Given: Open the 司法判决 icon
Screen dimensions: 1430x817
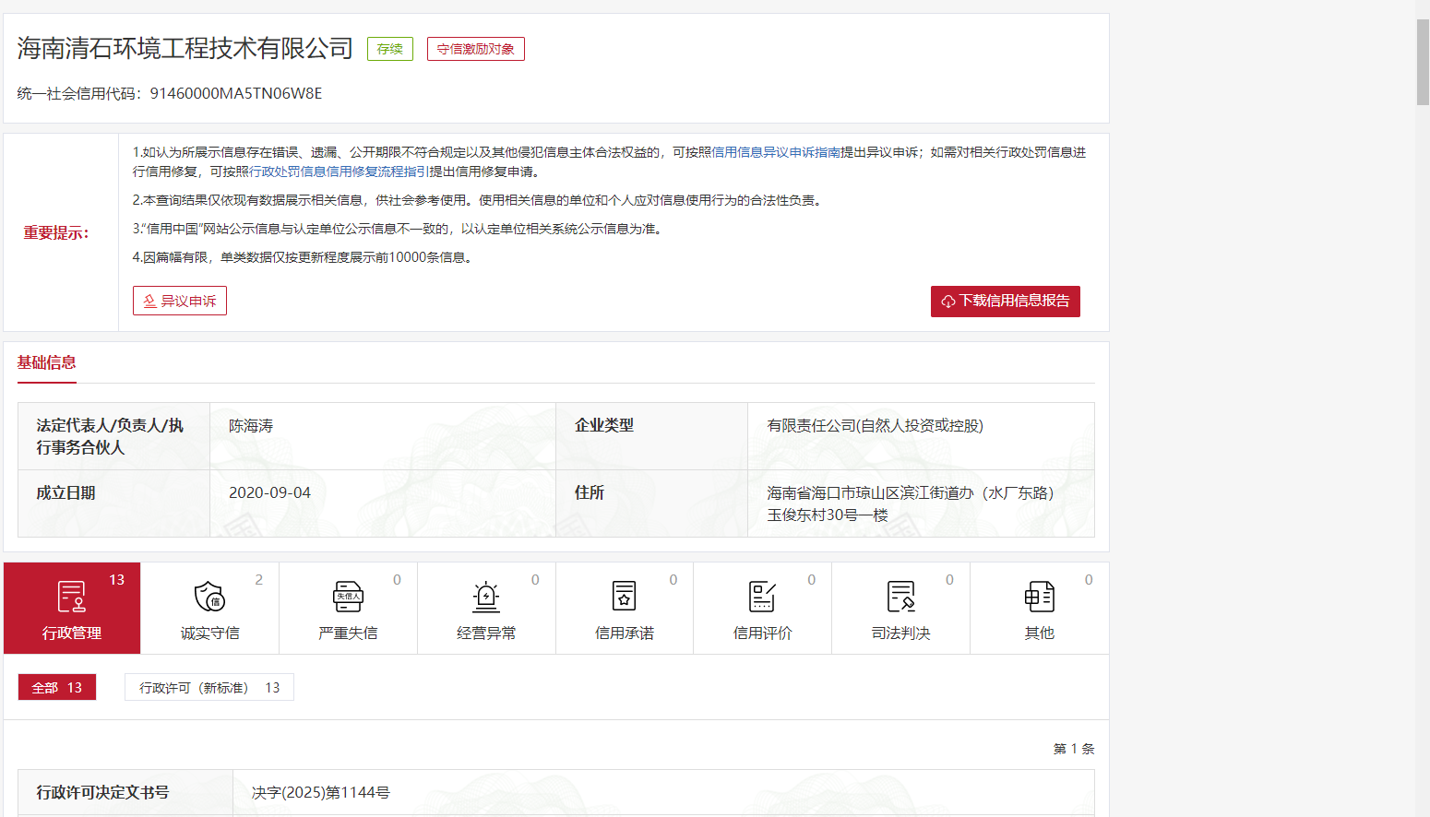Looking at the screenshot, I should tap(900, 598).
